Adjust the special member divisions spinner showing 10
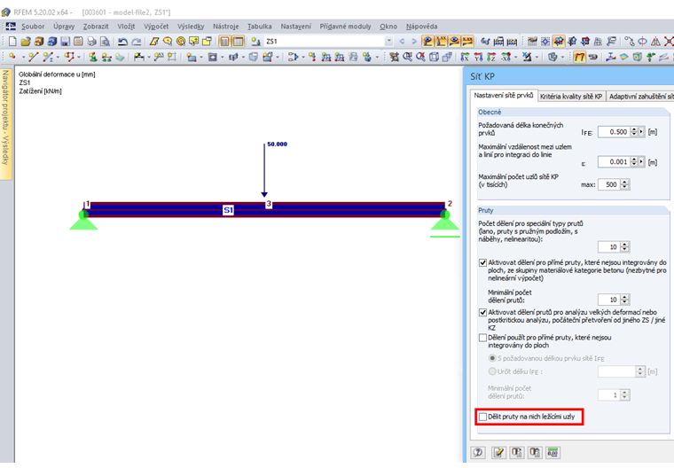The width and height of the screenshot is (674, 468). [x=625, y=247]
